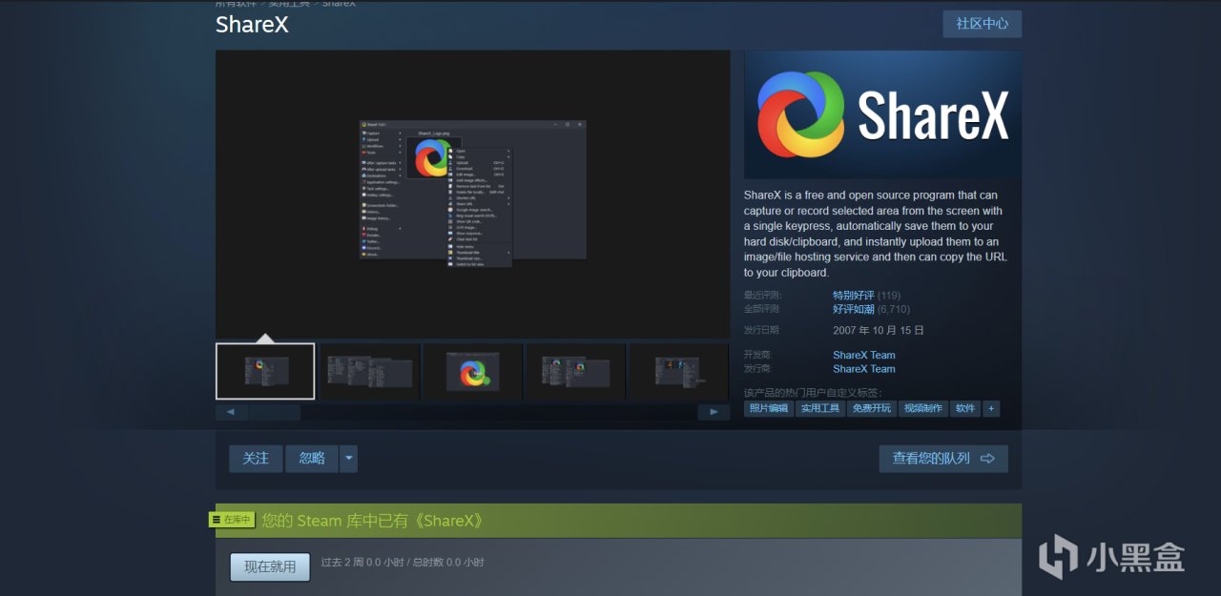
Task: Open the ShareX Team link beside 发行商
Action: 864,369
